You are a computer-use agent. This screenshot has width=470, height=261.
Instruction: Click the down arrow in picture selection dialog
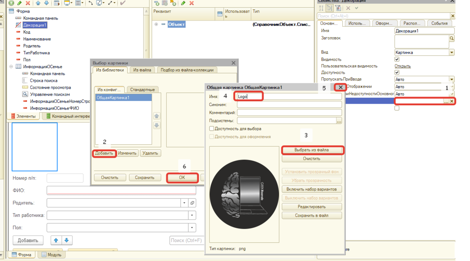point(157,126)
